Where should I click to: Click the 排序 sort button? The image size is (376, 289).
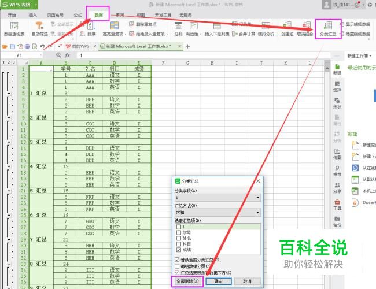[x=91, y=29]
